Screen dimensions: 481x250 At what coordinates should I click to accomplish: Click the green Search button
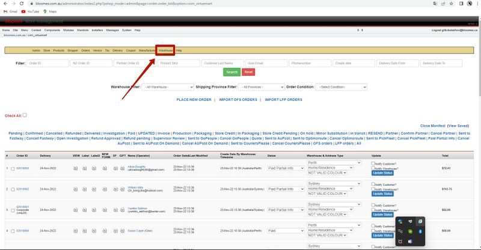pyautogui.click(x=232, y=72)
